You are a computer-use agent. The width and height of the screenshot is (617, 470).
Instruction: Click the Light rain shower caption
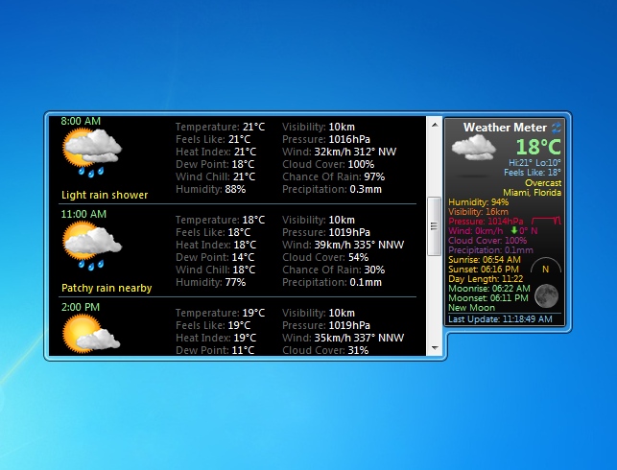105,195
